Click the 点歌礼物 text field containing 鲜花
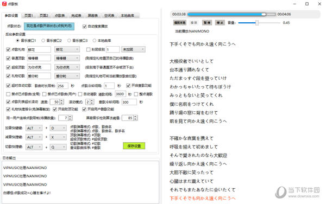This screenshot has height=204, width=326. pos(39,49)
